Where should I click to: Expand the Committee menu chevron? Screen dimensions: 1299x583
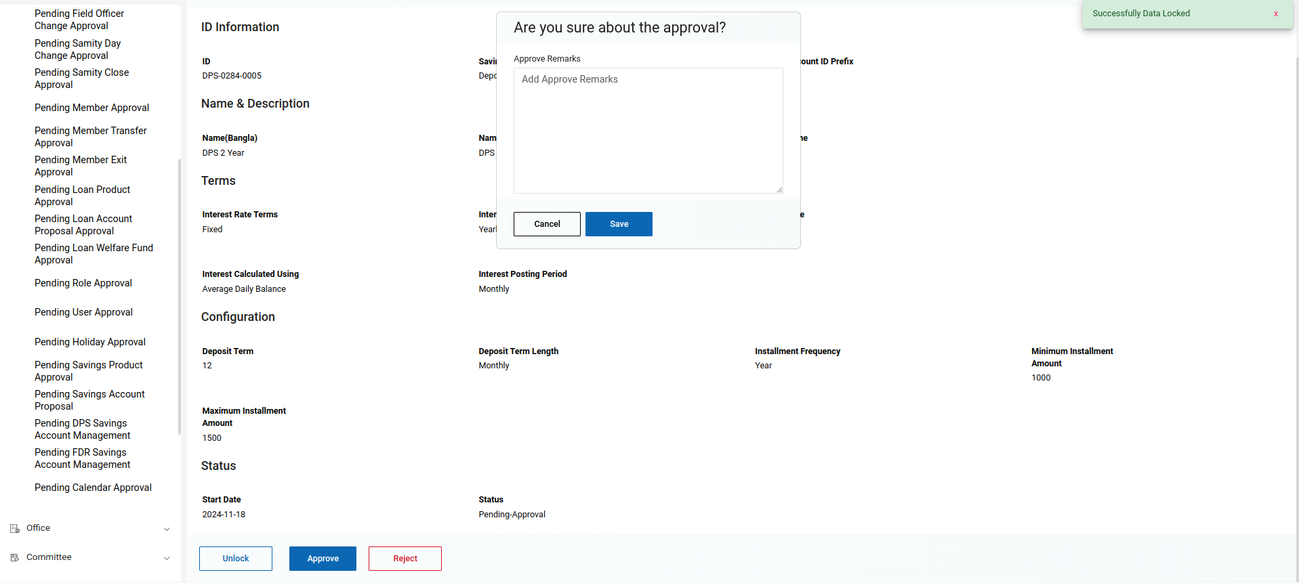(x=167, y=558)
